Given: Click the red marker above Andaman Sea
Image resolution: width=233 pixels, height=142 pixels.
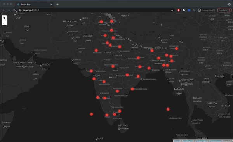Looking at the screenshot, I should pyautogui.click(x=168, y=109).
